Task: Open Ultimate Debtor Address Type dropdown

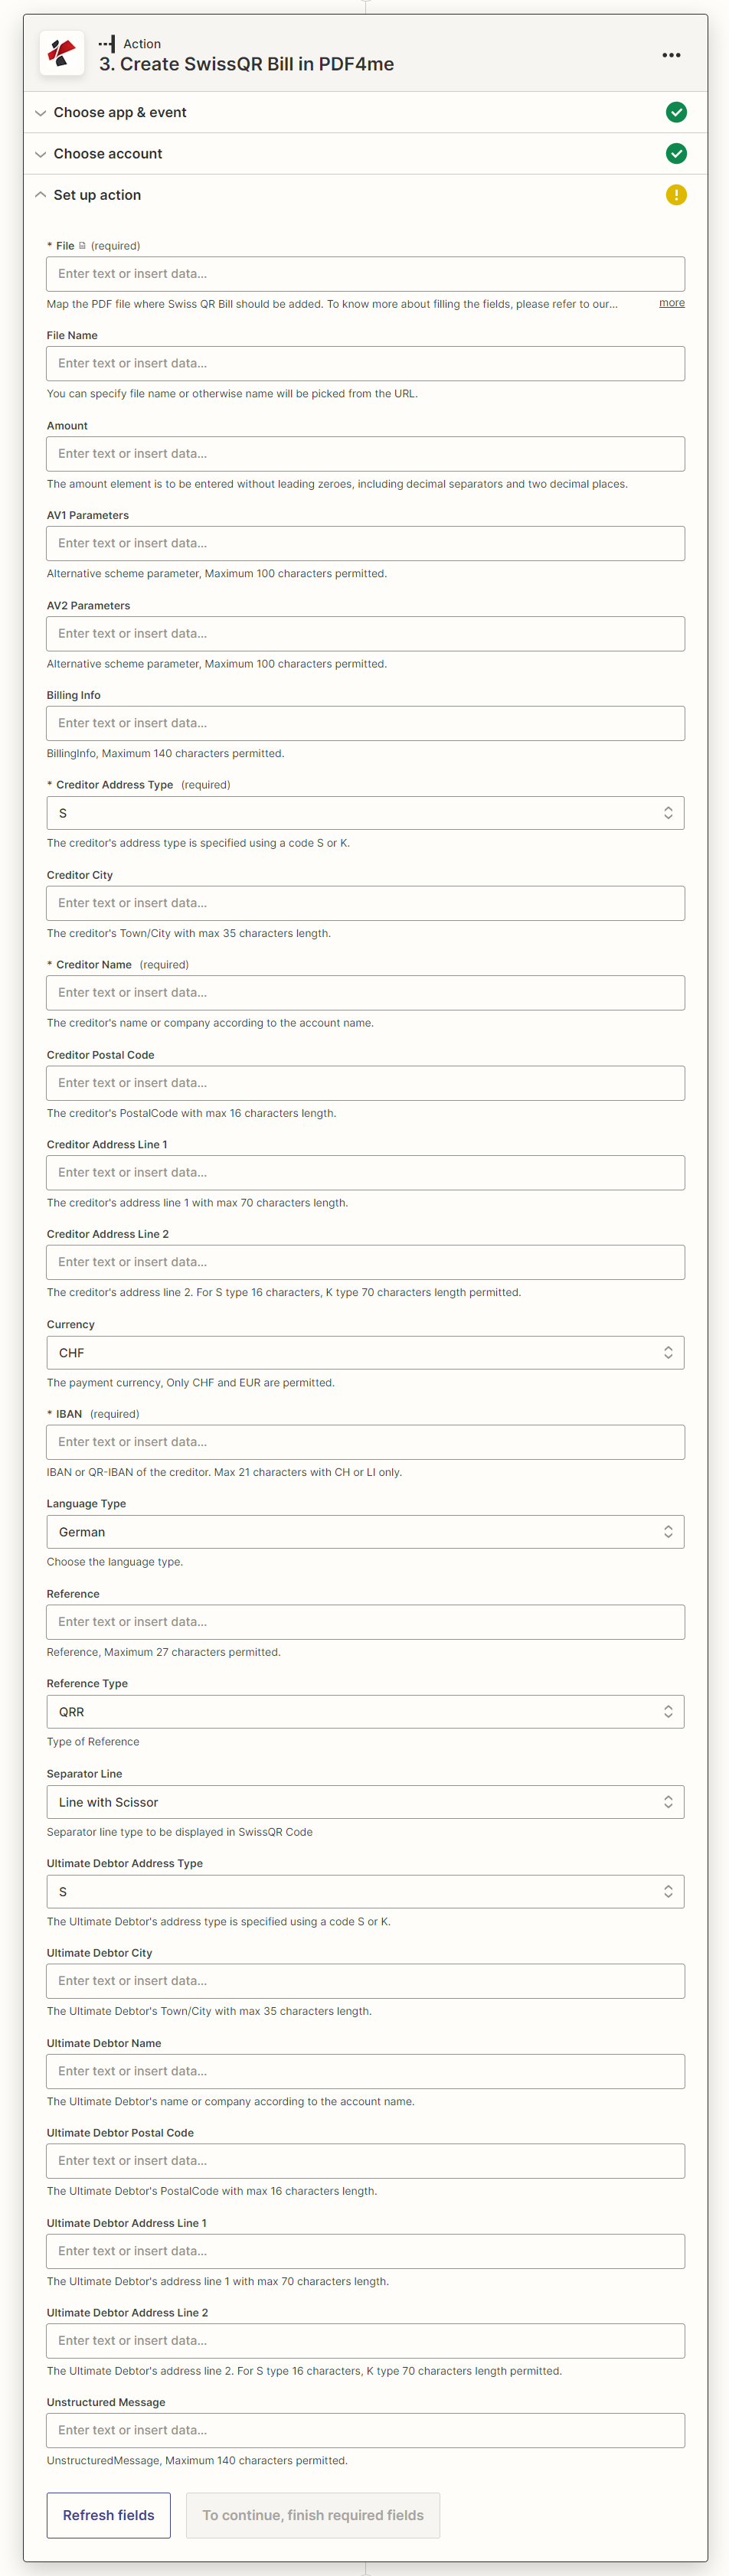Action: (365, 1892)
